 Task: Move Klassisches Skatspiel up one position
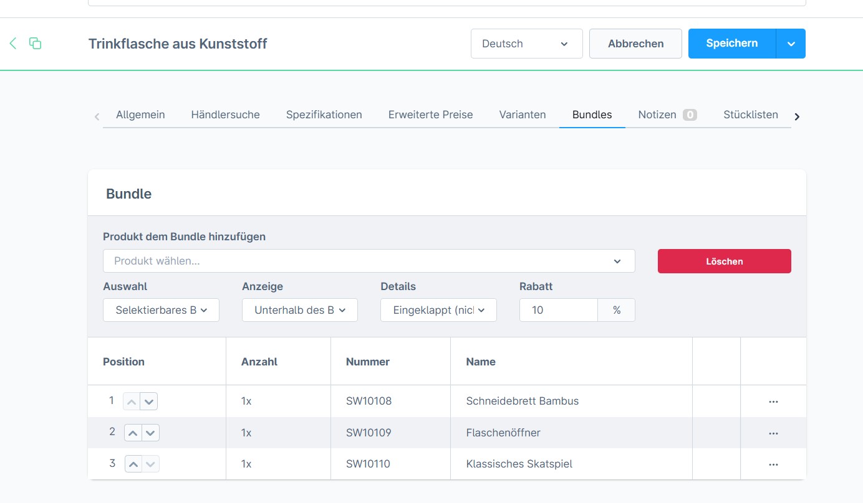[x=133, y=464]
